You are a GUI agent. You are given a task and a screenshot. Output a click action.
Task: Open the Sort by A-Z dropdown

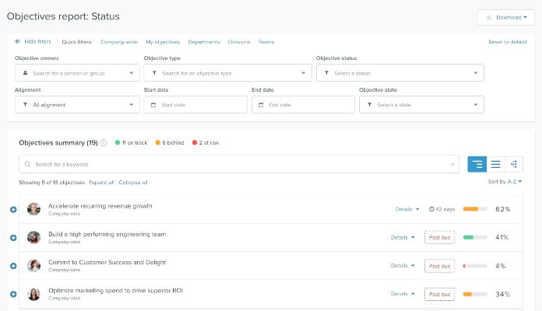coord(504,182)
